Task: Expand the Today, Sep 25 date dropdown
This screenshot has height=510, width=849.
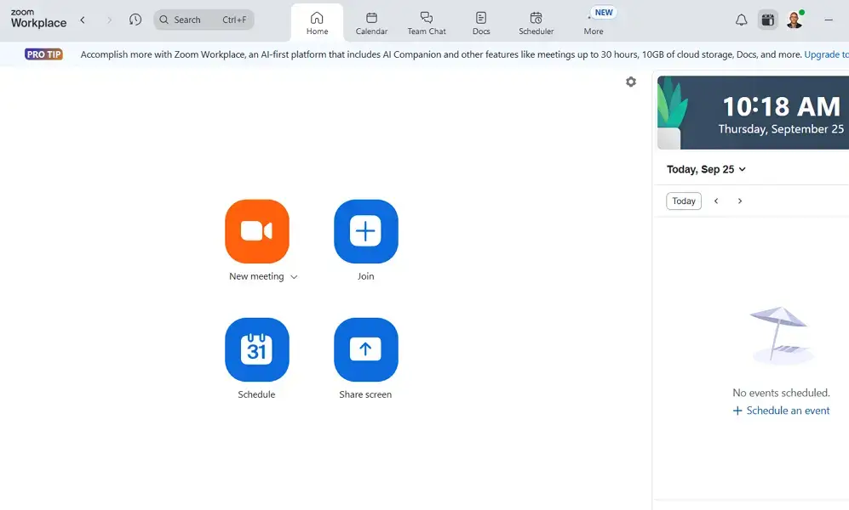Action: pyautogui.click(x=706, y=169)
